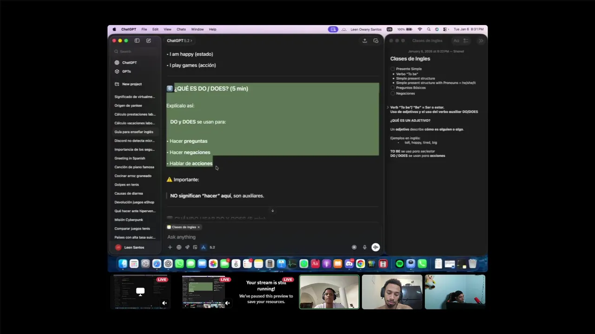The image size is (595, 334).
Task: Expand the Verb "To be" section chevron
Action: (388, 107)
